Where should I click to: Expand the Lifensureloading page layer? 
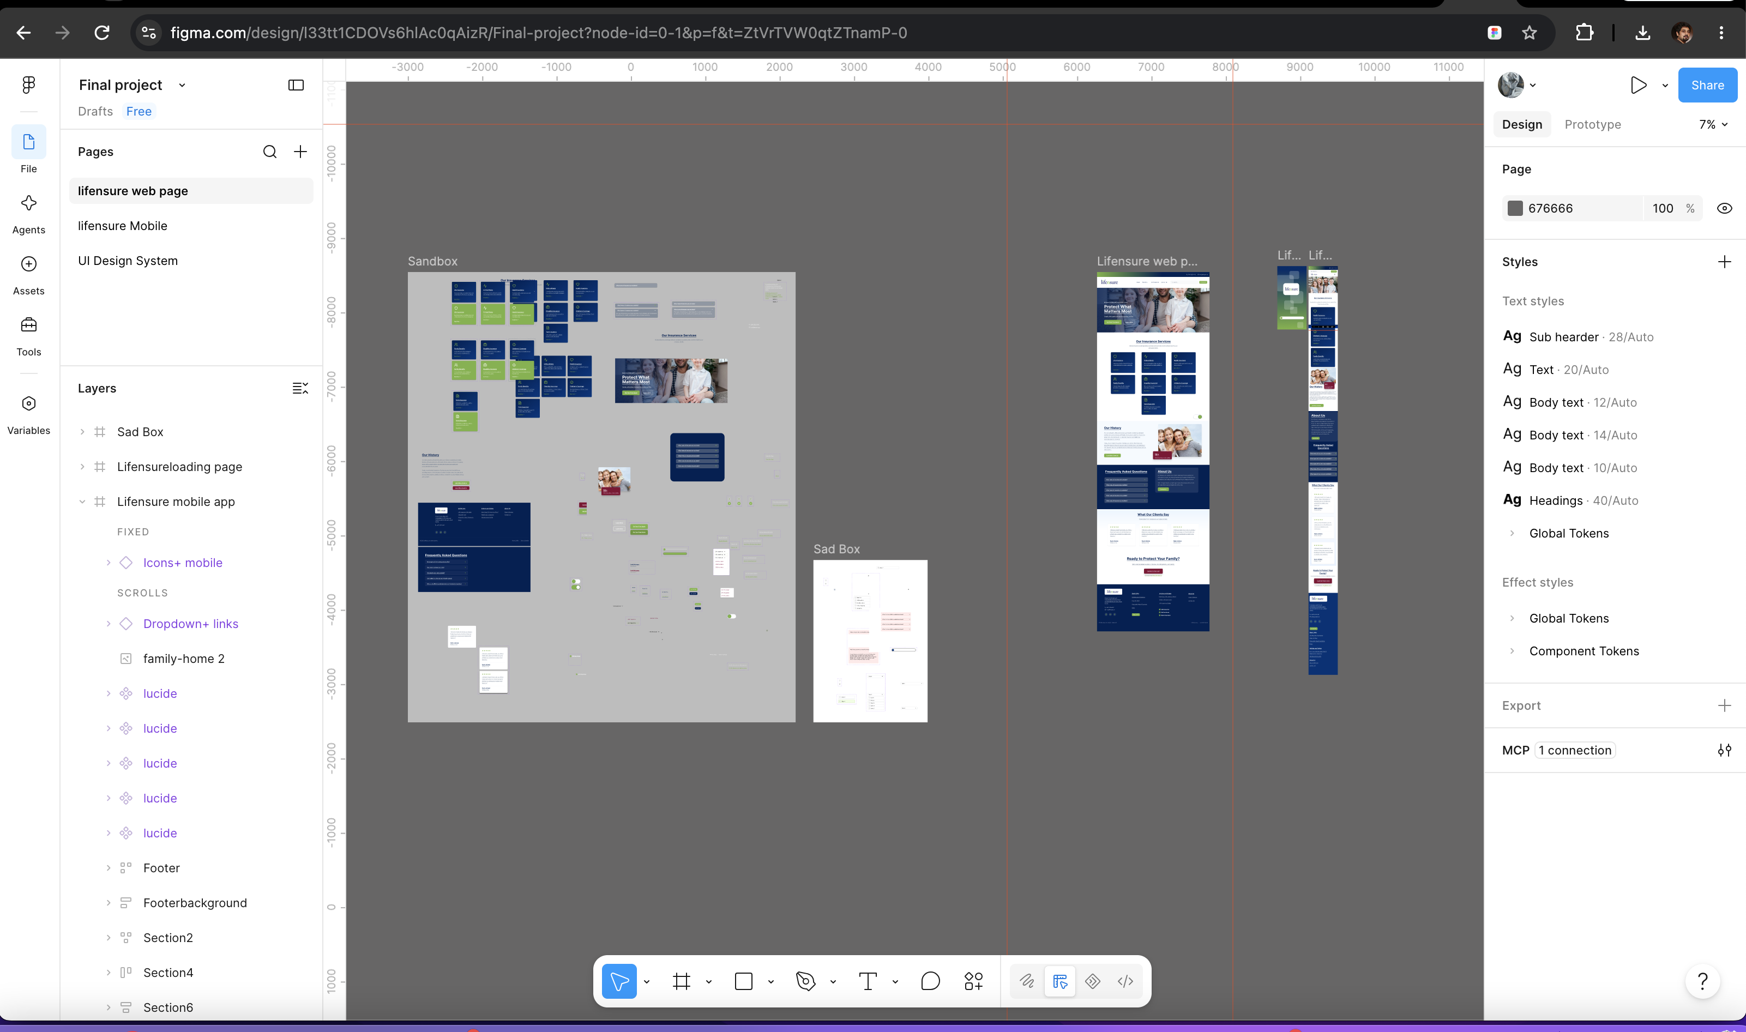point(82,467)
